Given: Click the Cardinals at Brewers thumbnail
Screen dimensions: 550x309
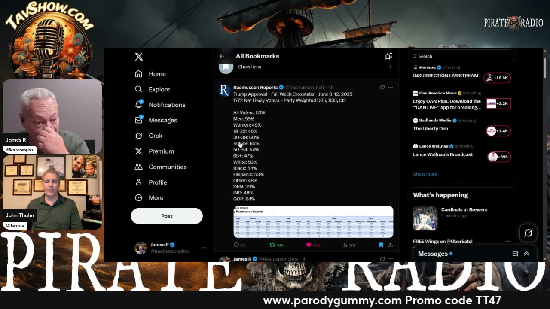Looking at the screenshot, I should [425, 218].
